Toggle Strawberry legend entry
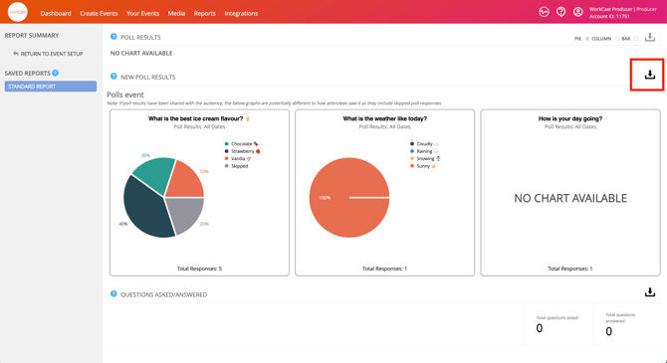 (242, 151)
